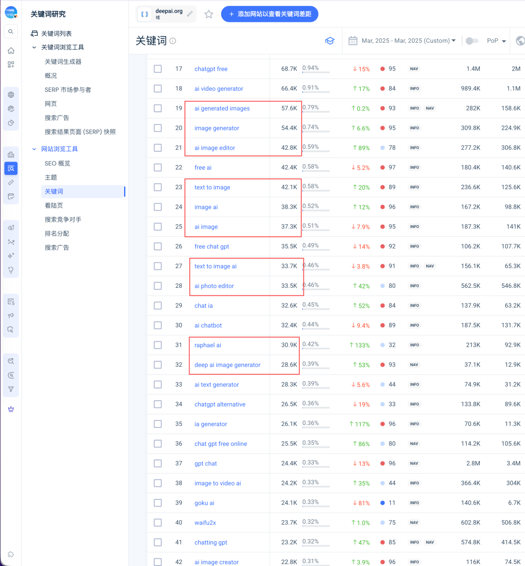Click the dashboard grid-plus icon

(11, 65)
